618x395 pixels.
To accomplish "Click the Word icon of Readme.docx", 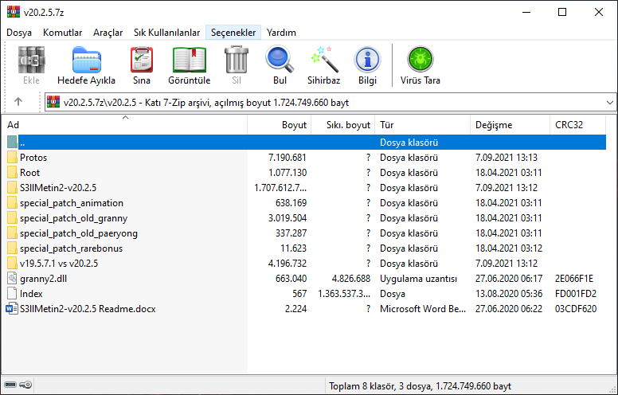I will pyautogui.click(x=12, y=308).
